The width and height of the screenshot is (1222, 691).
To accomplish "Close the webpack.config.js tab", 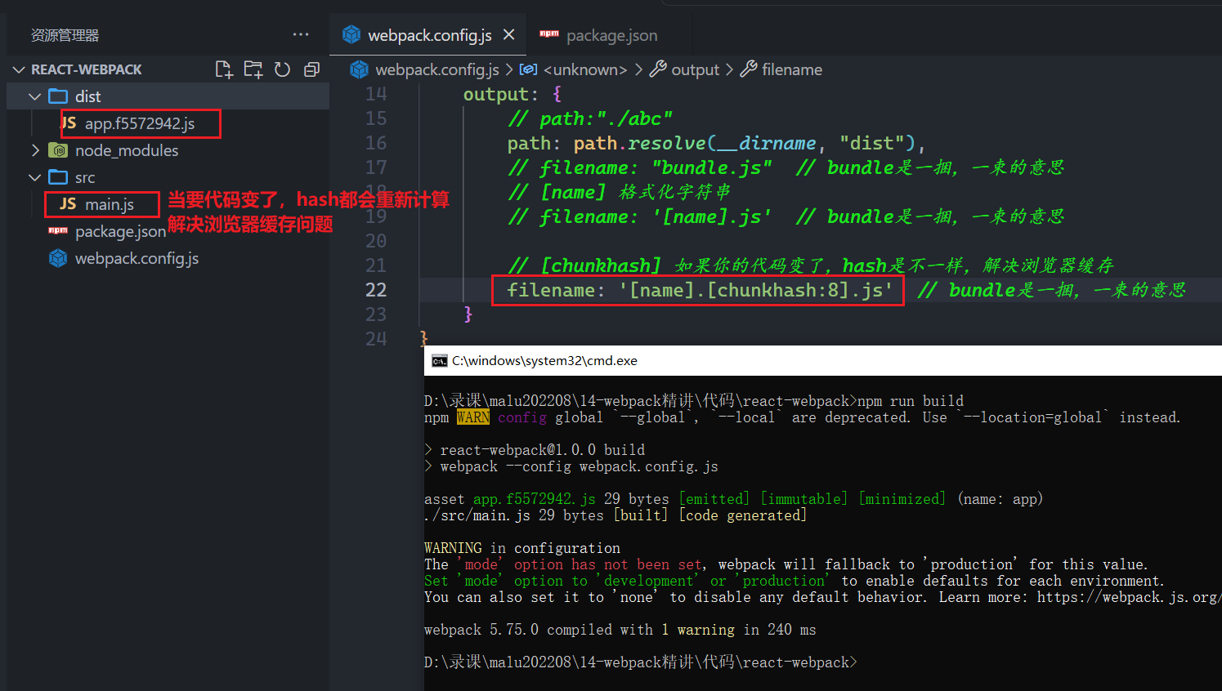I will 508,34.
